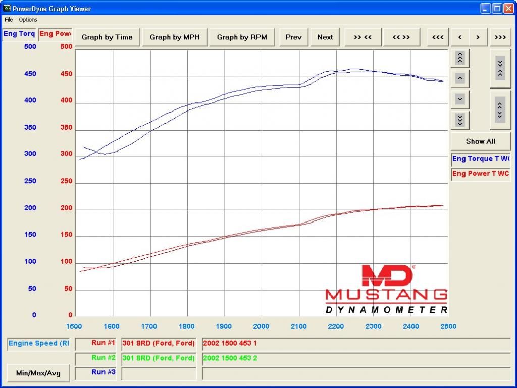Open the File menu
The height and width of the screenshot is (388, 517).
(x=9, y=20)
